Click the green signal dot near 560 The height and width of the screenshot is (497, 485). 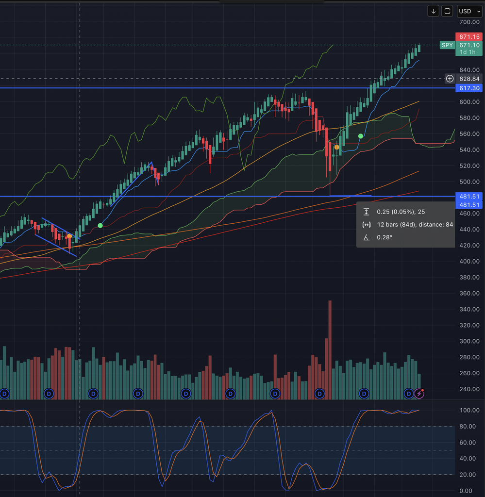pos(361,136)
